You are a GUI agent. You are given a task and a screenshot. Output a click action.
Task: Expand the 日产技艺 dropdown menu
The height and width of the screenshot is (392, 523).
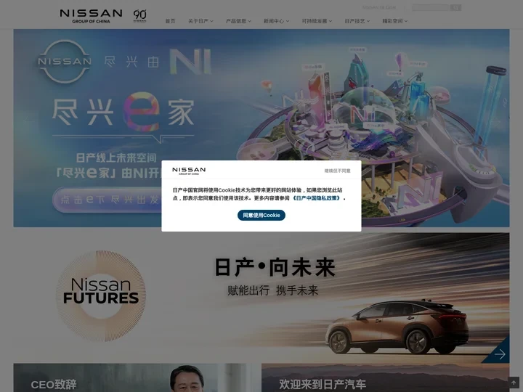(357, 21)
